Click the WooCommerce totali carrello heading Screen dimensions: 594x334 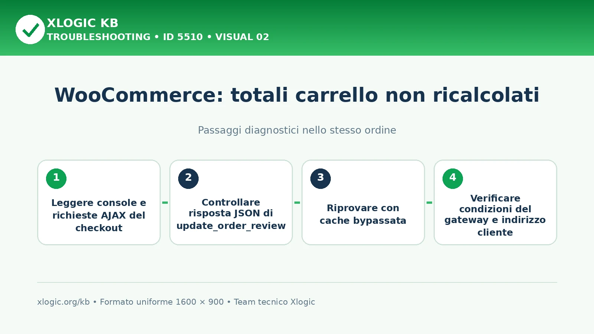pos(297,95)
